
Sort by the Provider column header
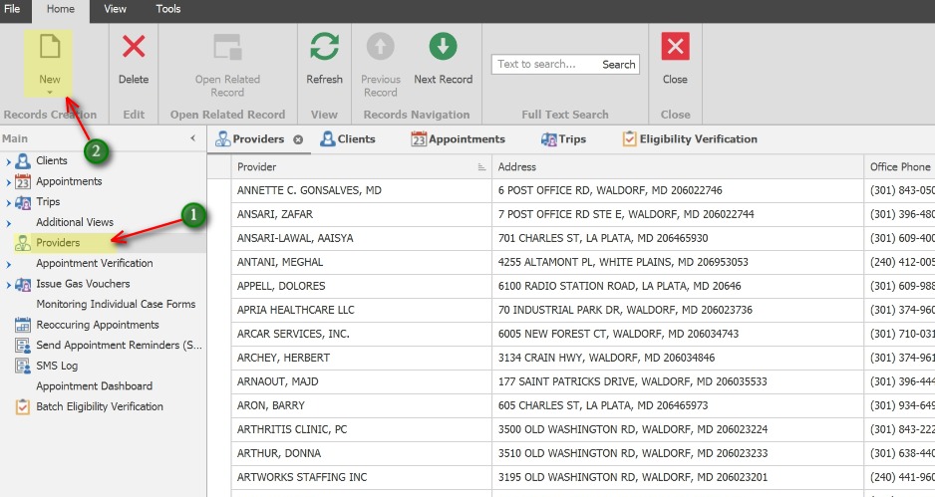point(349,166)
